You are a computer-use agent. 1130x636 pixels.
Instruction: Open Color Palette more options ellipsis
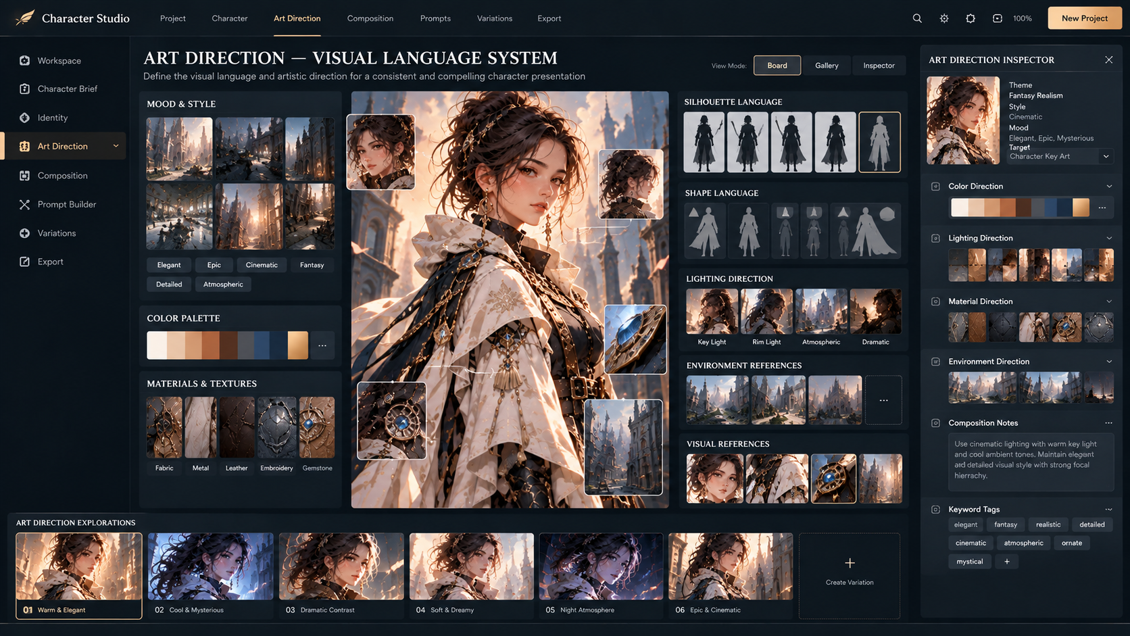click(322, 345)
